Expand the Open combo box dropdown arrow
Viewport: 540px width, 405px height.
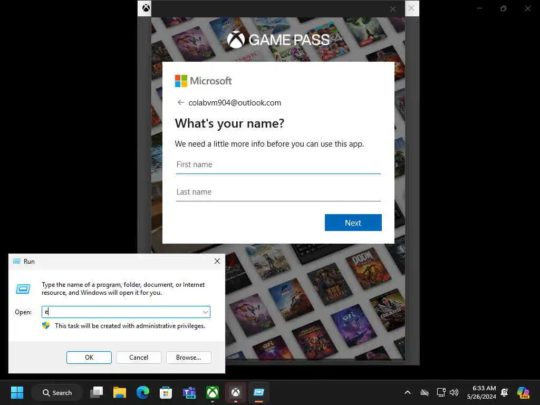[205, 312]
